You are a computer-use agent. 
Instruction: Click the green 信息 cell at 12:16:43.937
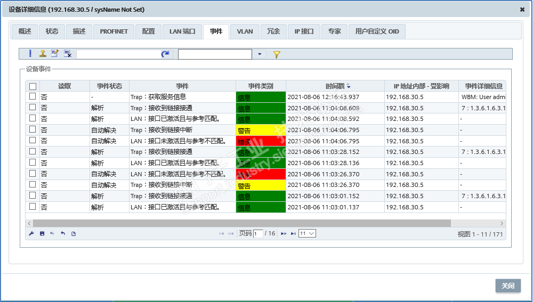tap(261, 97)
